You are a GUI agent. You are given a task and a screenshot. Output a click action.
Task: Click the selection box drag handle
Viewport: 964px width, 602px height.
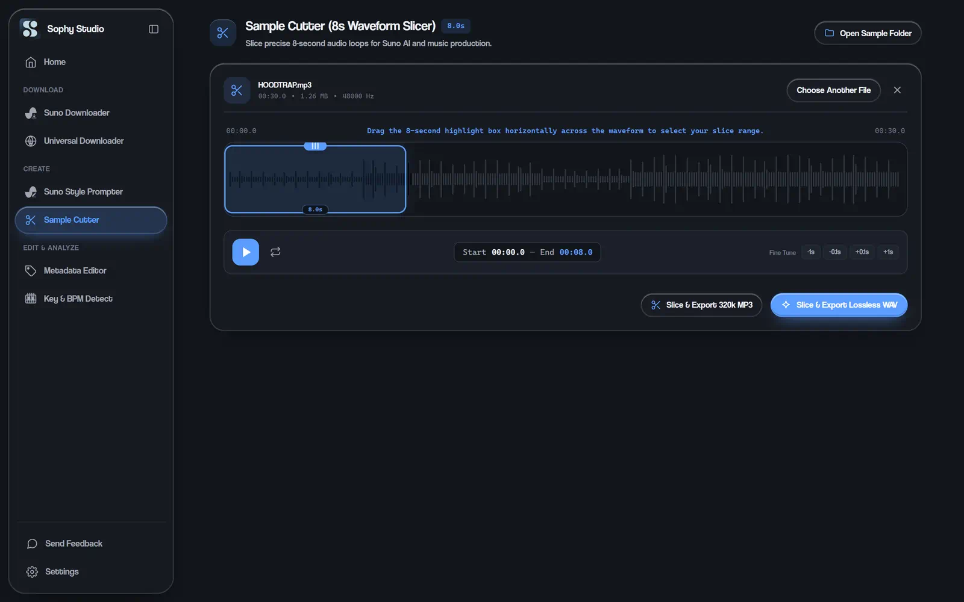pos(315,146)
